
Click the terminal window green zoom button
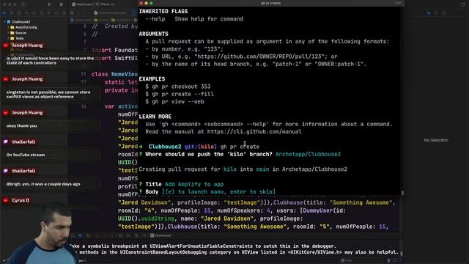[x=151, y=3]
